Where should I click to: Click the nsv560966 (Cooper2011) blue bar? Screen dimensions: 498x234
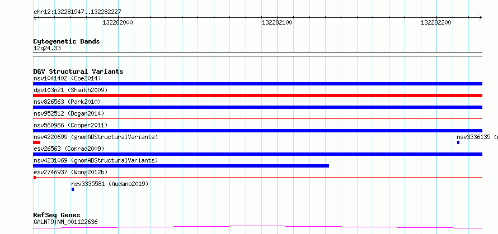[x=257, y=131]
